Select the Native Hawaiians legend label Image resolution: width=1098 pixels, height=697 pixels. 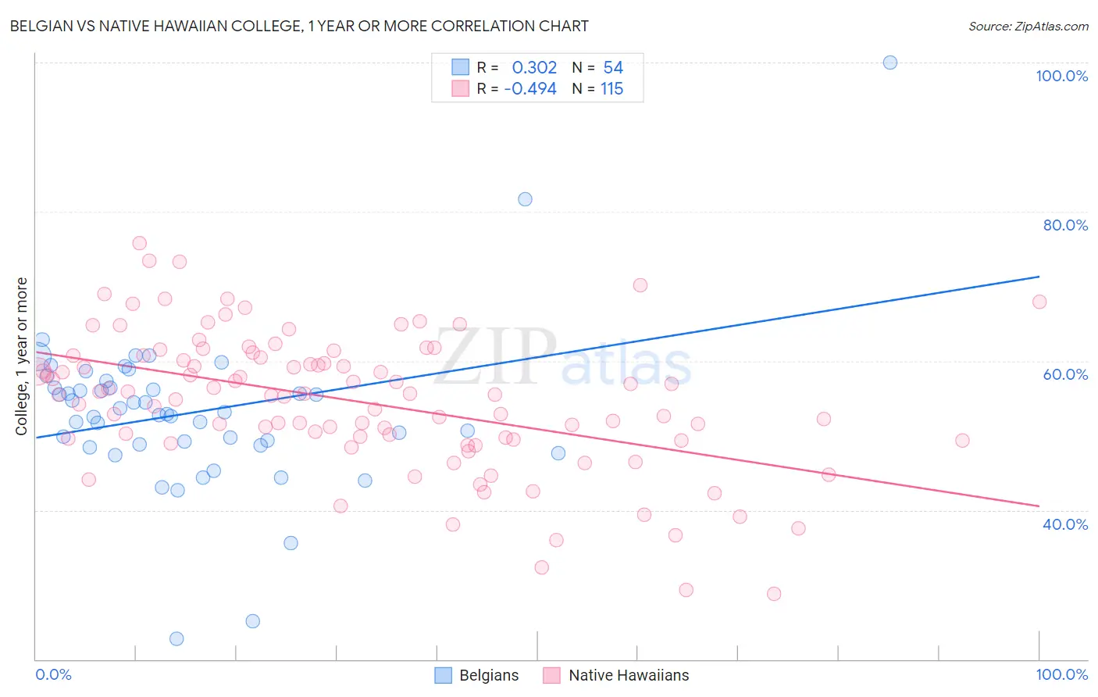coord(629,675)
